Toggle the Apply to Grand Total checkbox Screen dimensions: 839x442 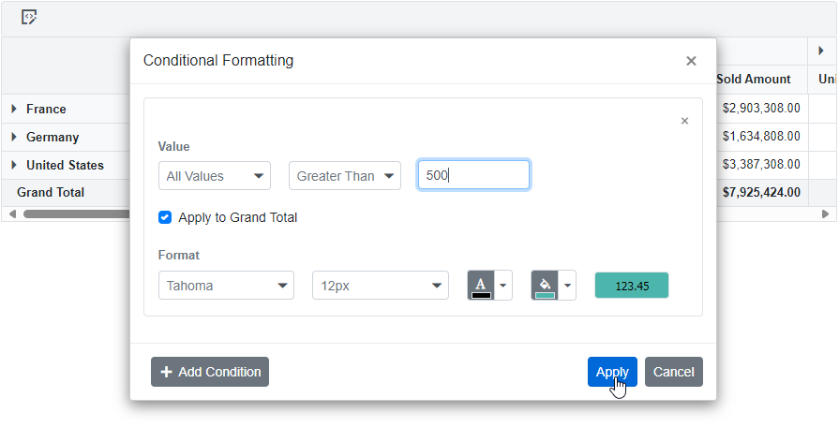tap(165, 217)
